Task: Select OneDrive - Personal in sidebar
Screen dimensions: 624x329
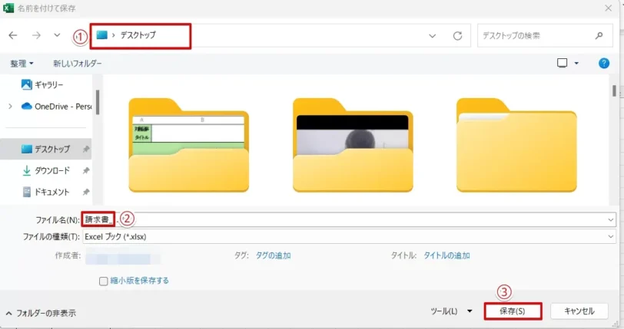Action: click(57, 107)
